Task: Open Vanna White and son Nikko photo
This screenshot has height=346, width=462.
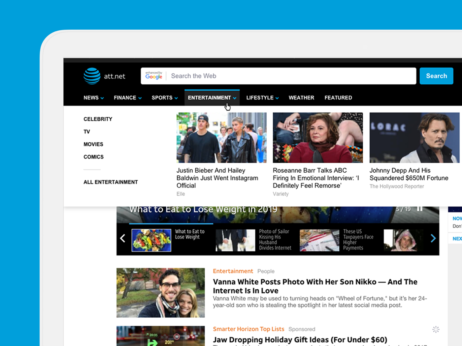Action: click(160, 293)
